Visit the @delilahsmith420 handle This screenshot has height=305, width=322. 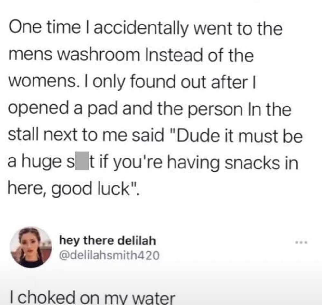[109, 255]
